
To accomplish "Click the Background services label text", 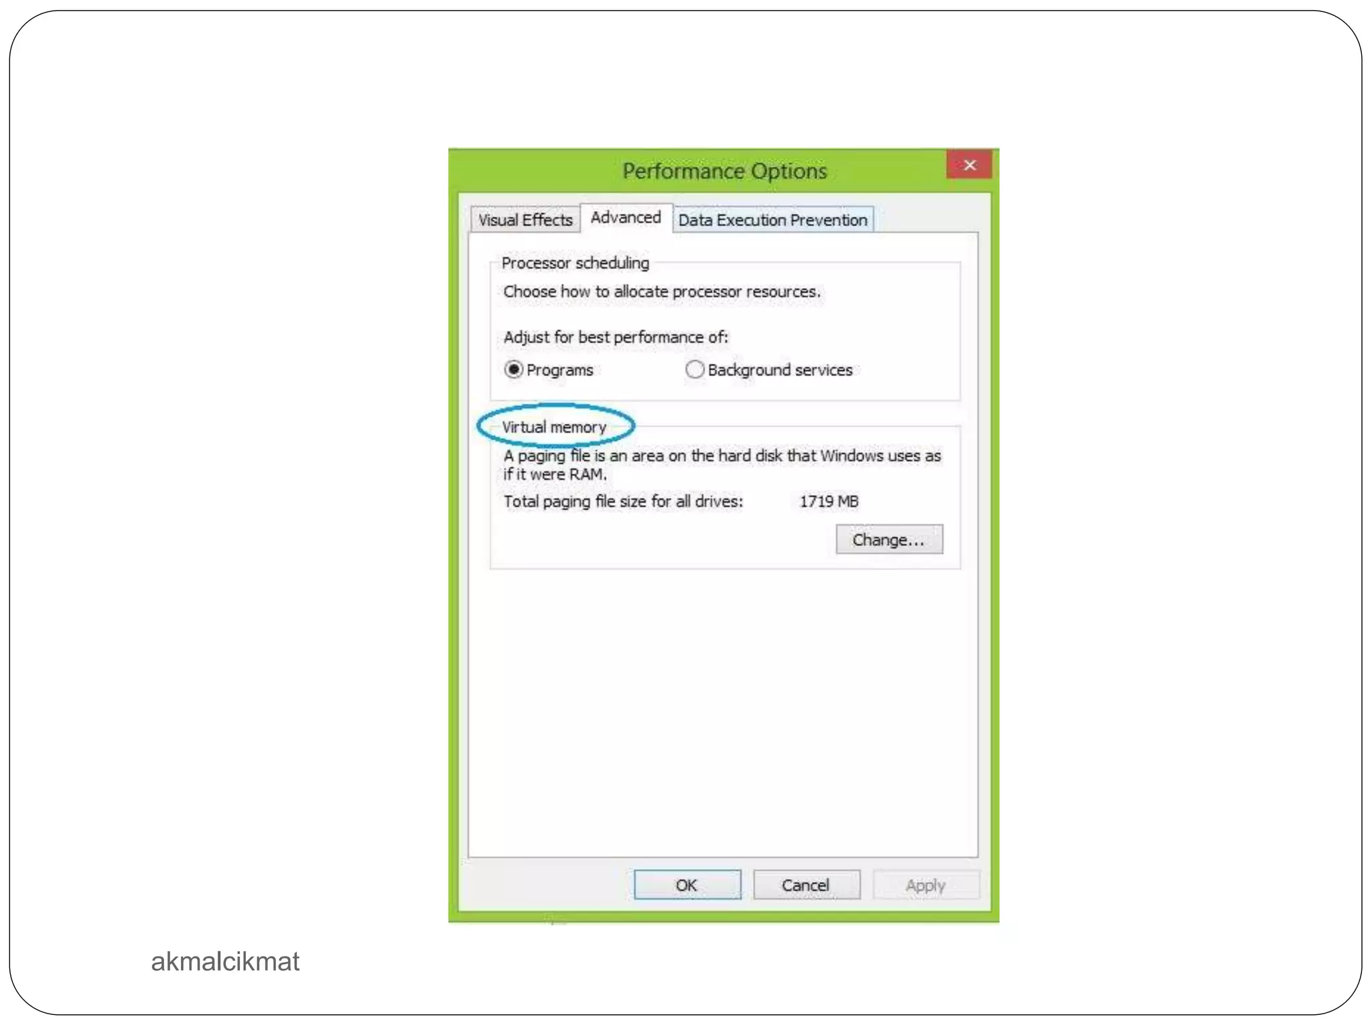I will pos(780,370).
